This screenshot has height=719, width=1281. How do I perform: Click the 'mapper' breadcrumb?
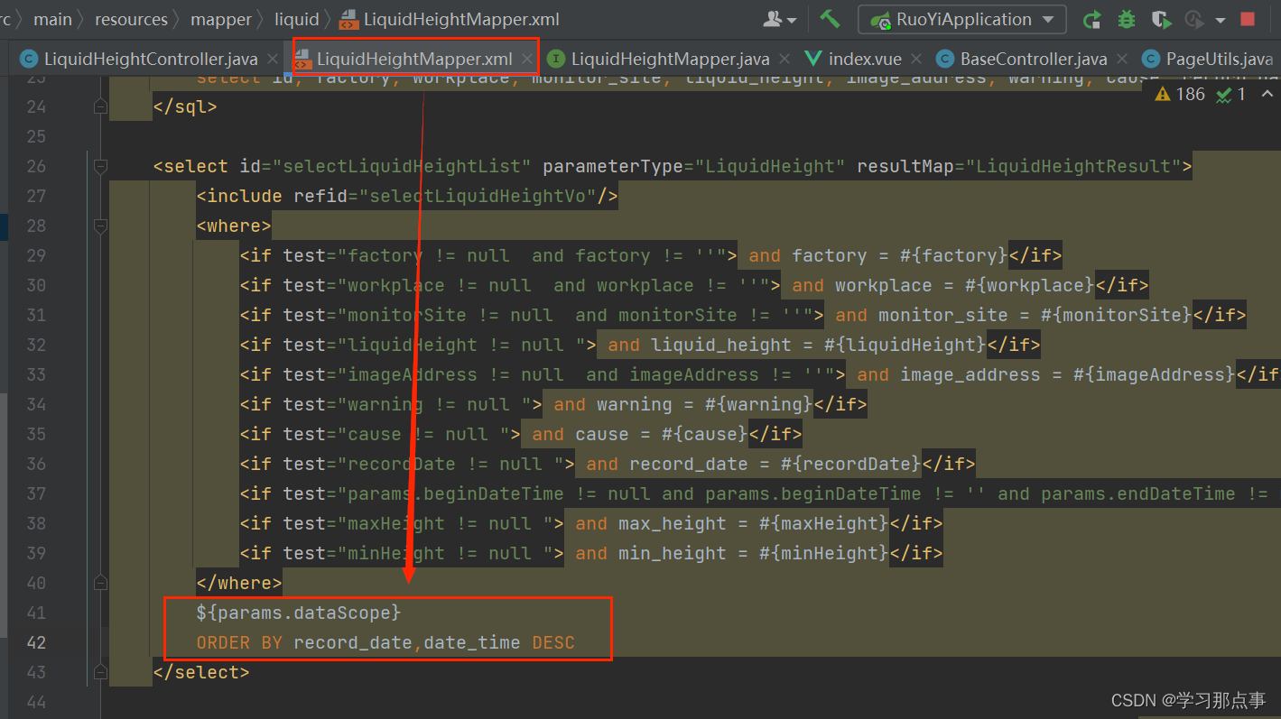click(221, 19)
